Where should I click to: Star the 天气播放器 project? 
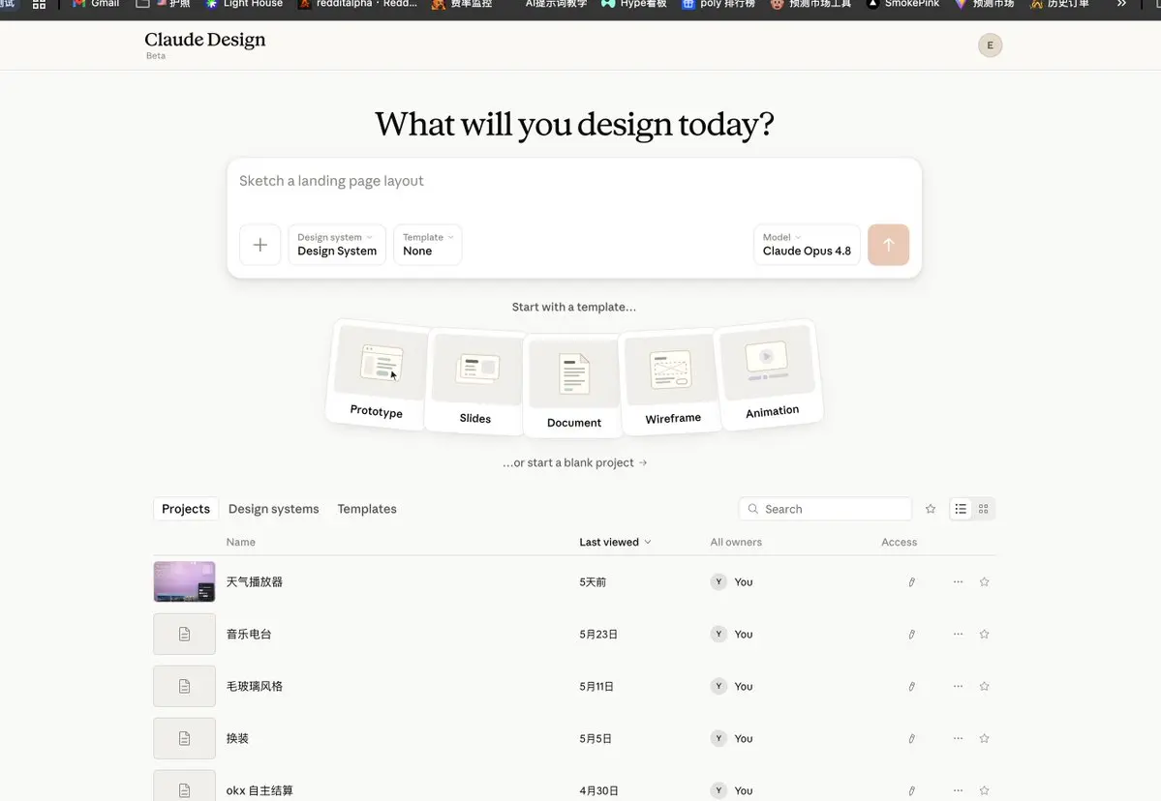[984, 582]
